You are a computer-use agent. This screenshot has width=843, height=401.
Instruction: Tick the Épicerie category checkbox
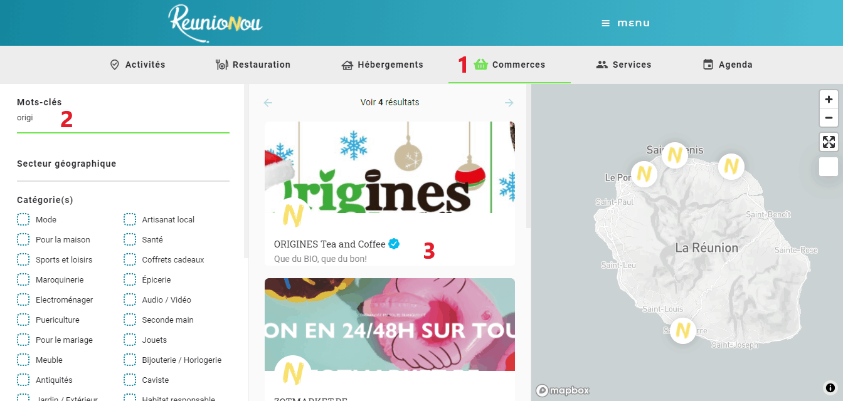[x=130, y=279]
